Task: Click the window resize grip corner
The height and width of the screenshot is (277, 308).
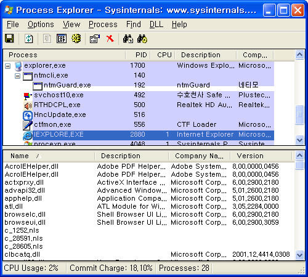Action: coord(301,270)
